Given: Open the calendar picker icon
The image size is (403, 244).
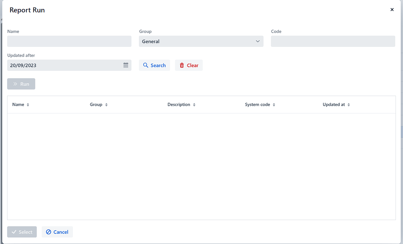Looking at the screenshot, I should 126,65.
